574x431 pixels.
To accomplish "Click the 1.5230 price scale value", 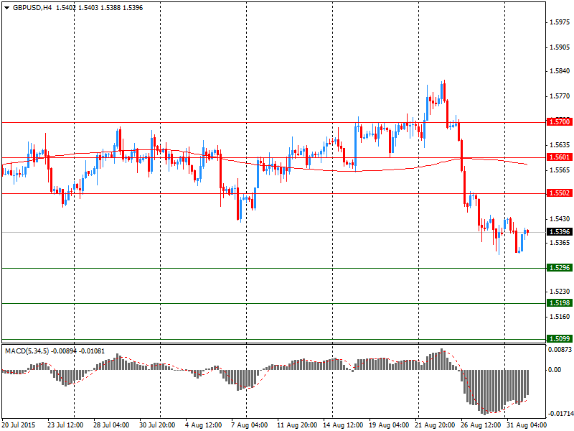I will pyautogui.click(x=560, y=292).
